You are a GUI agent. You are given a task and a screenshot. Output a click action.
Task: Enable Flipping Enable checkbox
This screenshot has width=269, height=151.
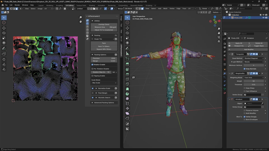(92, 76)
